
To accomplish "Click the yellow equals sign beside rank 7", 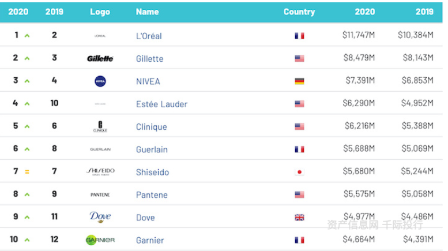I will tap(27, 172).
